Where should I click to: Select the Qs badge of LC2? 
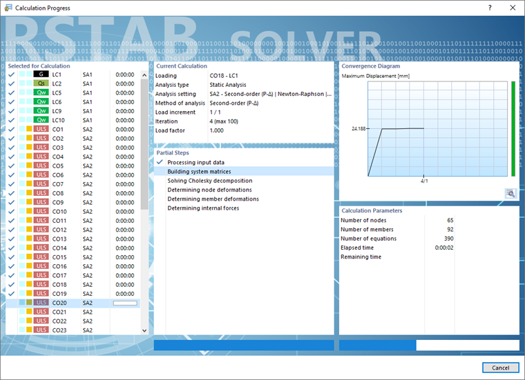tap(41, 83)
